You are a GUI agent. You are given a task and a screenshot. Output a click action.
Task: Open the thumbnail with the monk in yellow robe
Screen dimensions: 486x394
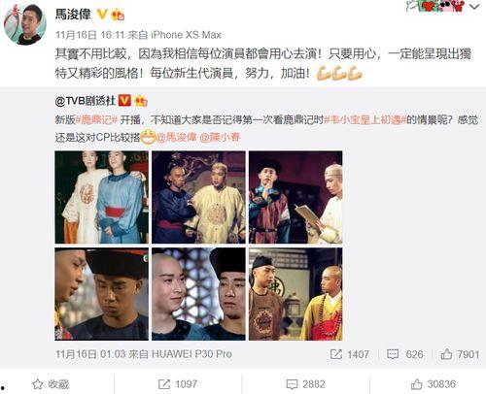pyautogui.click(x=295, y=294)
